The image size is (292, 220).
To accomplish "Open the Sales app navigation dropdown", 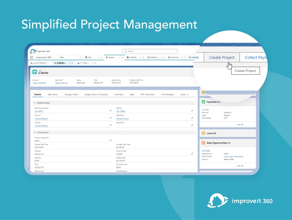I will tap(81, 57).
